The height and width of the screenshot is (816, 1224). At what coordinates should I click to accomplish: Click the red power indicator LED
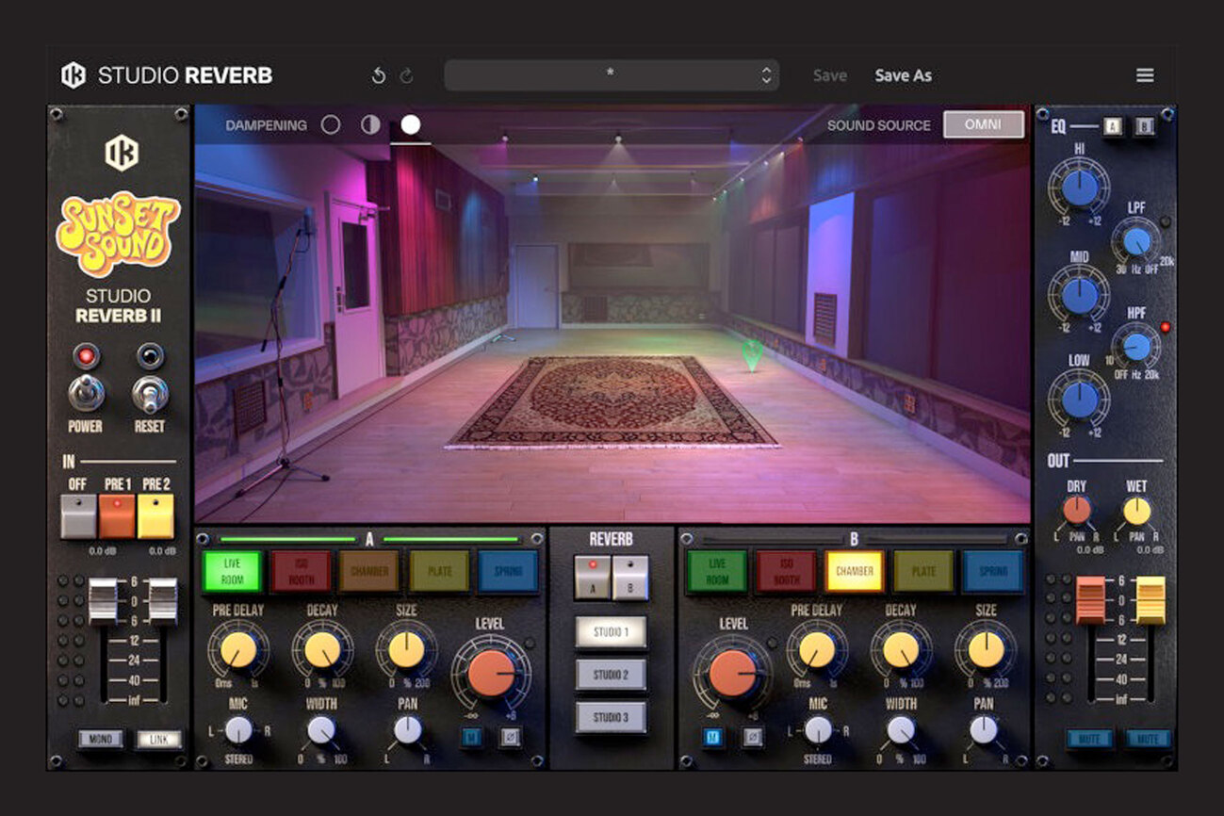coord(87,356)
